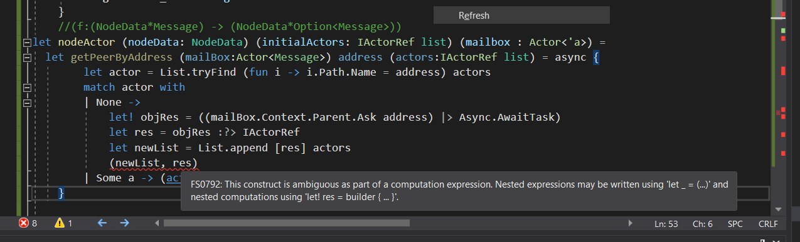Click the IActorRef type in objRes cast
The width and height of the screenshot is (800, 242).
(x=271, y=133)
